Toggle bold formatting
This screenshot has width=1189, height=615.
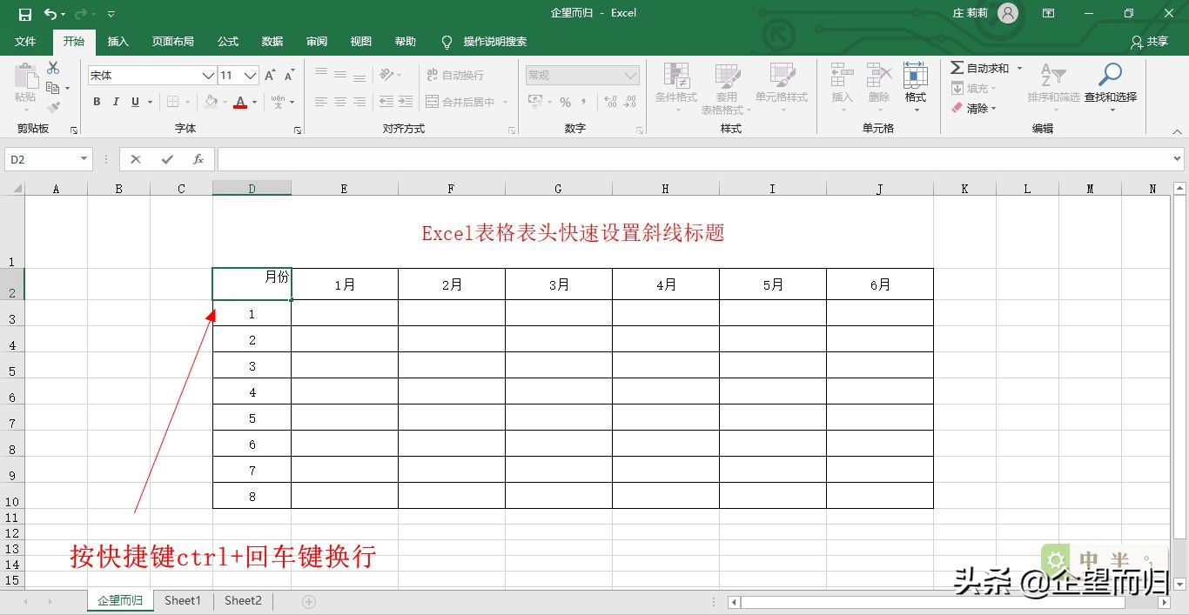pyautogui.click(x=97, y=102)
